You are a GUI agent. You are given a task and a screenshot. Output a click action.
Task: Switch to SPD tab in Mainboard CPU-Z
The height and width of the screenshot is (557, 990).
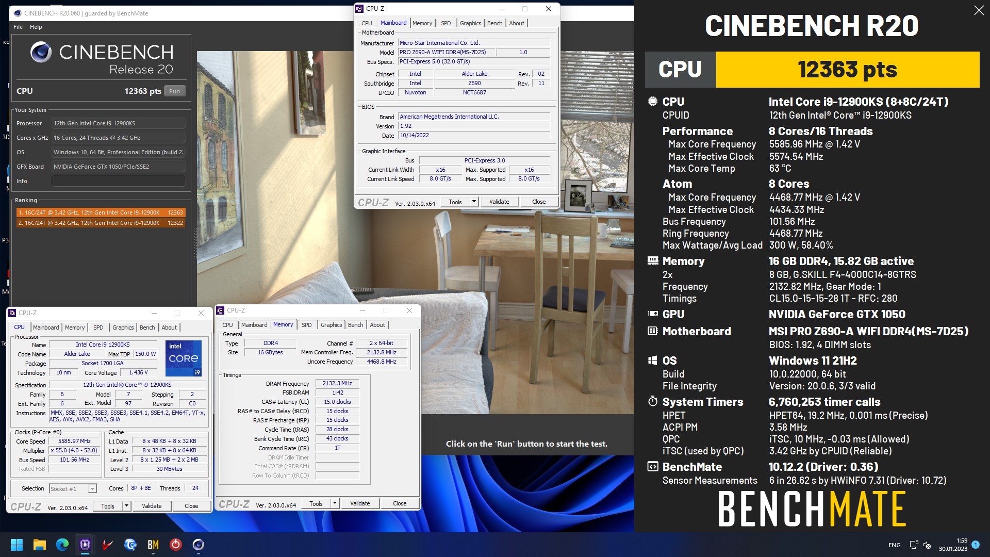[x=446, y=23]
